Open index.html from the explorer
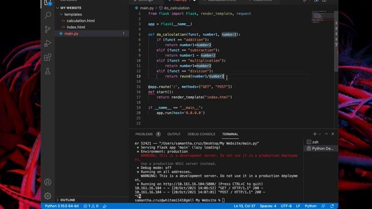The width and height of the screenshot is (372, 209). click(76, 27)
